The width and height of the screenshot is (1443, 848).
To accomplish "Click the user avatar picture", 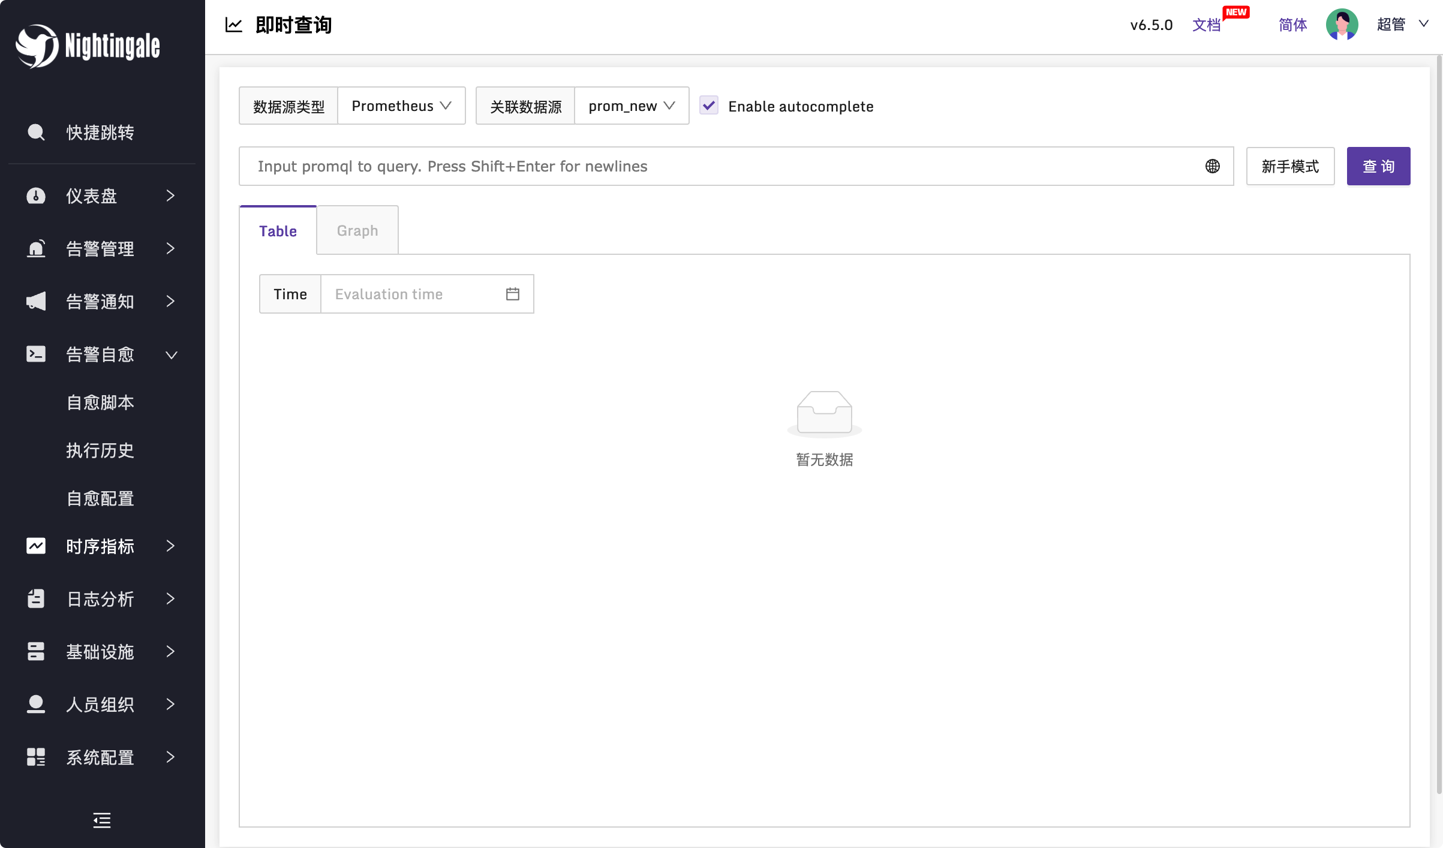I will pos(1342,25).
